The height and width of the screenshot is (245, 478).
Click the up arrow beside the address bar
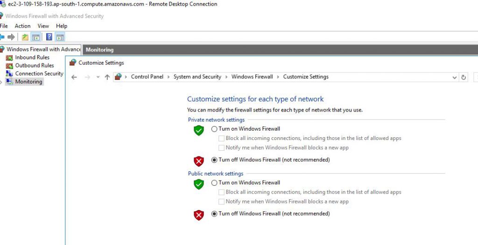[x=107, y=77]
